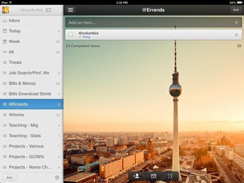Image resolution: width=244 pixels, height=183 pixels.
Task: Select the Bills & Money list
Action: [32, 83]
